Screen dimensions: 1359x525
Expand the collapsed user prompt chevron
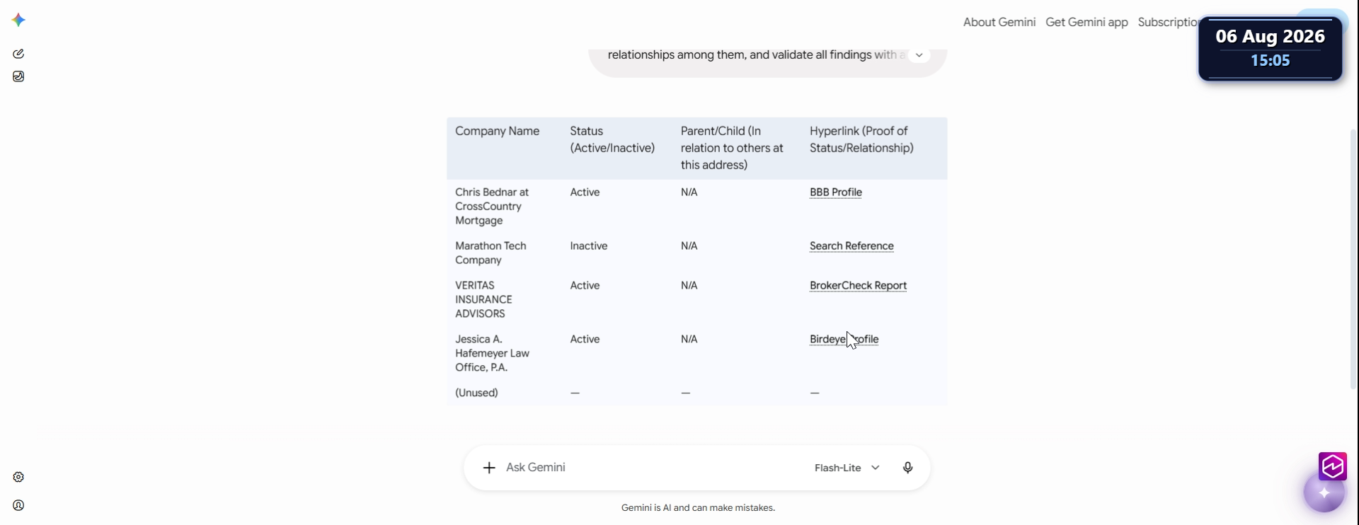919,55
